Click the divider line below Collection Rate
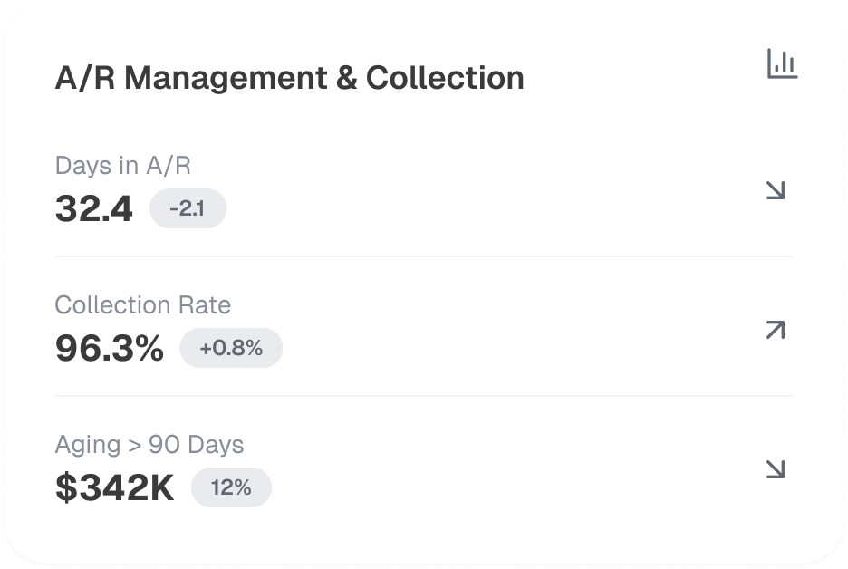Screen dimensions: 848x569 tap(424, 396)
